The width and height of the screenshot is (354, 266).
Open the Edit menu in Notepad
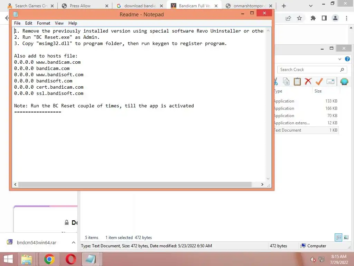coord(28,23)
